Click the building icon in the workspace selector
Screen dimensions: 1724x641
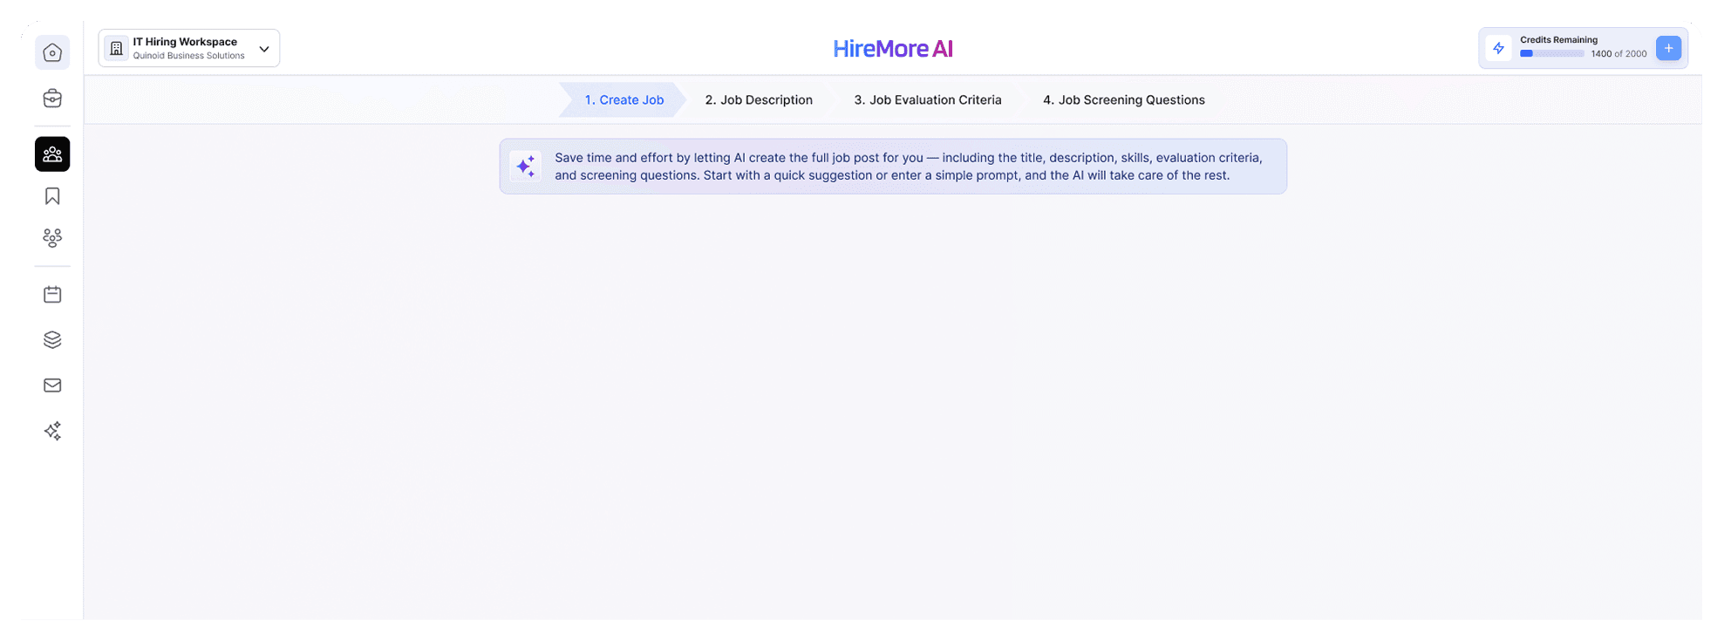point(116,48)
